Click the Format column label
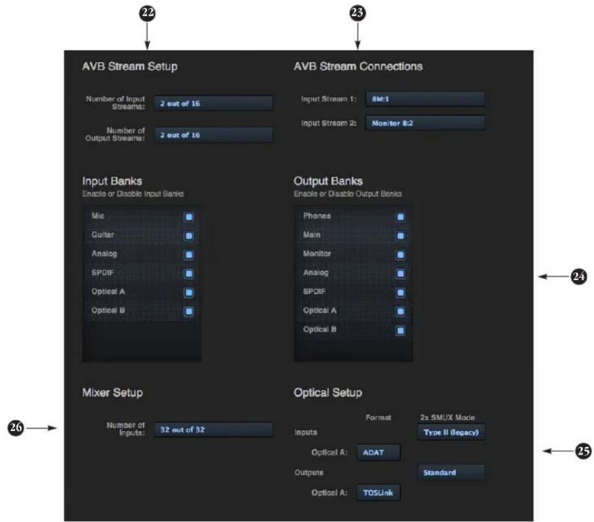This screenshot has height=522, width=594. pyautogui.click(x=378, y=418)
